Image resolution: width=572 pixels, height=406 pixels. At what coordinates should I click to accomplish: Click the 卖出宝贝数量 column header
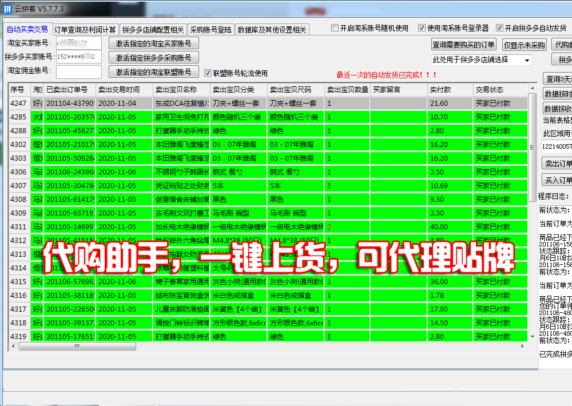[x=347, y=90]
